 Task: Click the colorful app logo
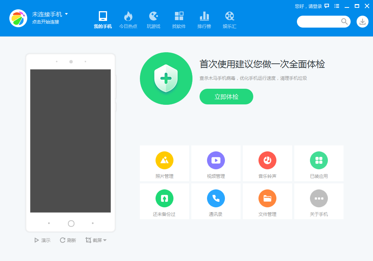click(x=18, y=18)
